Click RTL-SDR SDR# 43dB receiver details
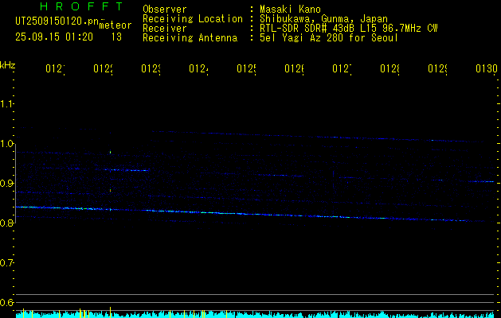The width and height of the screenshot is (501, 318). point(349,29)
